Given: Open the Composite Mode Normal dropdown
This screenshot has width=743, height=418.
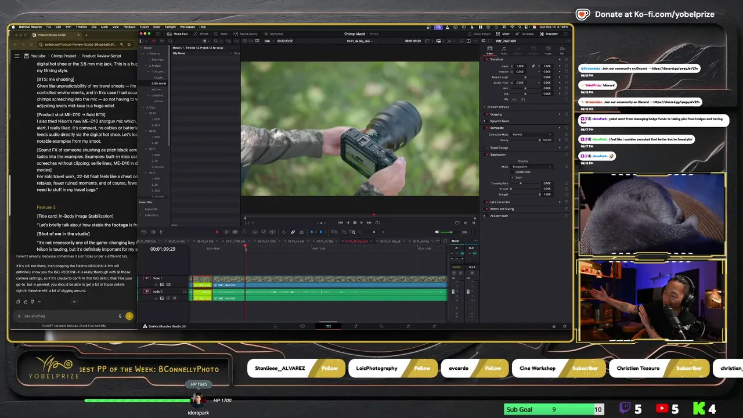Looking at the screenshot, I should coord(531,134).
